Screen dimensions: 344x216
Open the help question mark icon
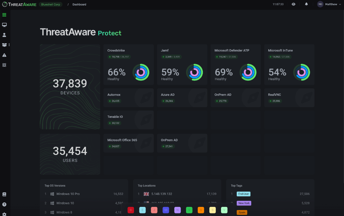4,204
